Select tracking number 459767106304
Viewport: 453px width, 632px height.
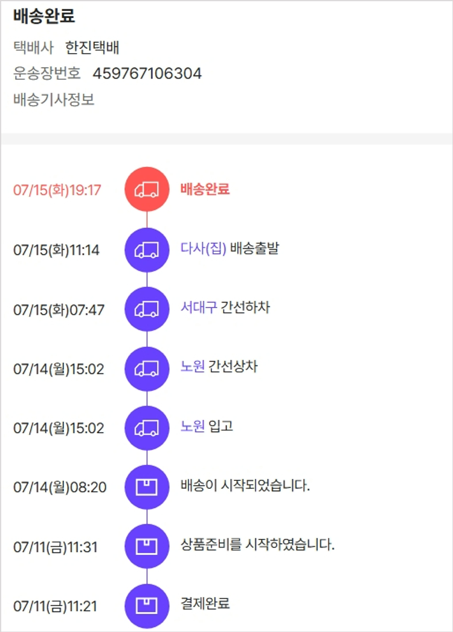tap(147, 73)
